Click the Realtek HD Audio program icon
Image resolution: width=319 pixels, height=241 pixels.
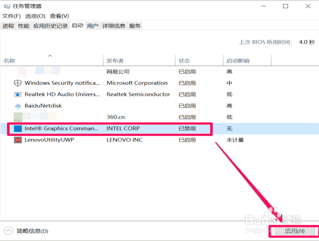[x=18, y=94]
